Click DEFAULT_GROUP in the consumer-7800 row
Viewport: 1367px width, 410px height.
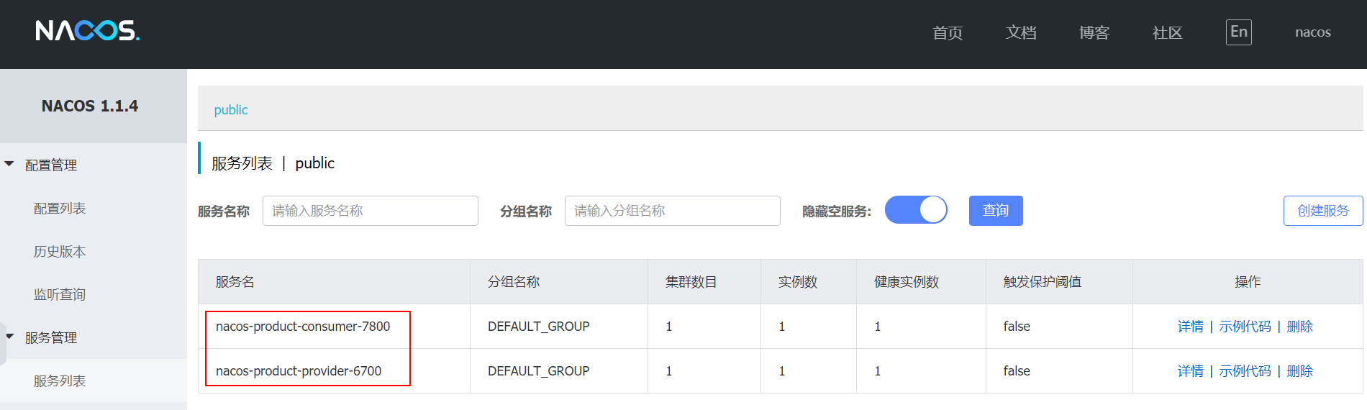pos(538,327)
